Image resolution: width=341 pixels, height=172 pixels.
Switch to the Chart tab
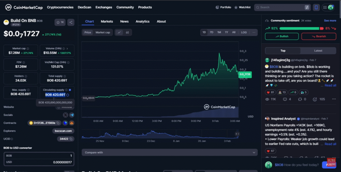tap(89, 22)
